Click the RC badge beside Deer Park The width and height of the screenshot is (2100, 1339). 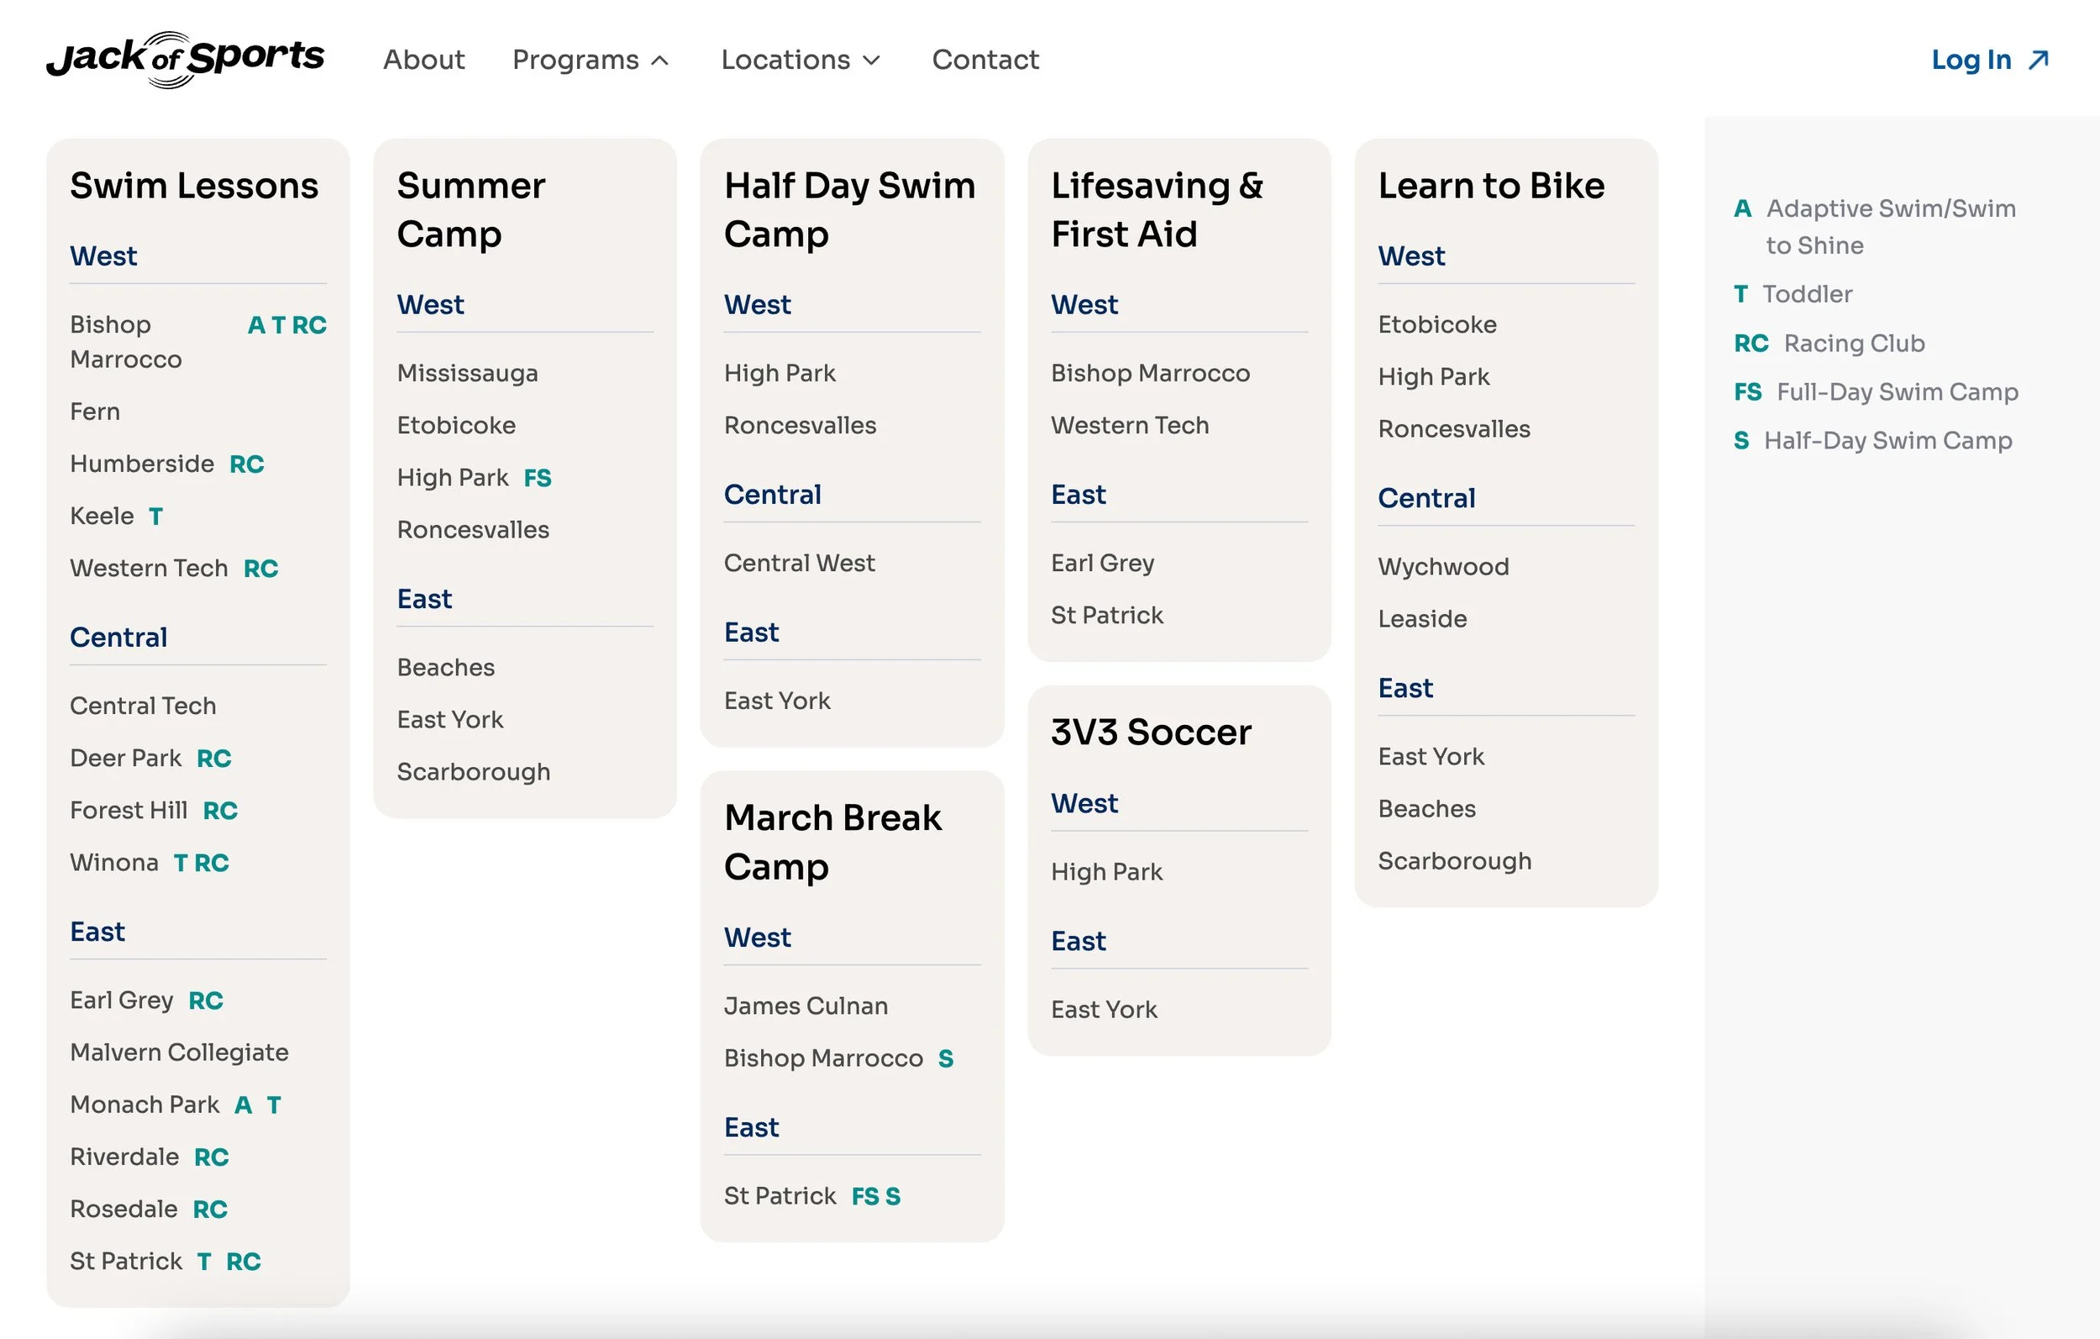[x=213, y=758]
